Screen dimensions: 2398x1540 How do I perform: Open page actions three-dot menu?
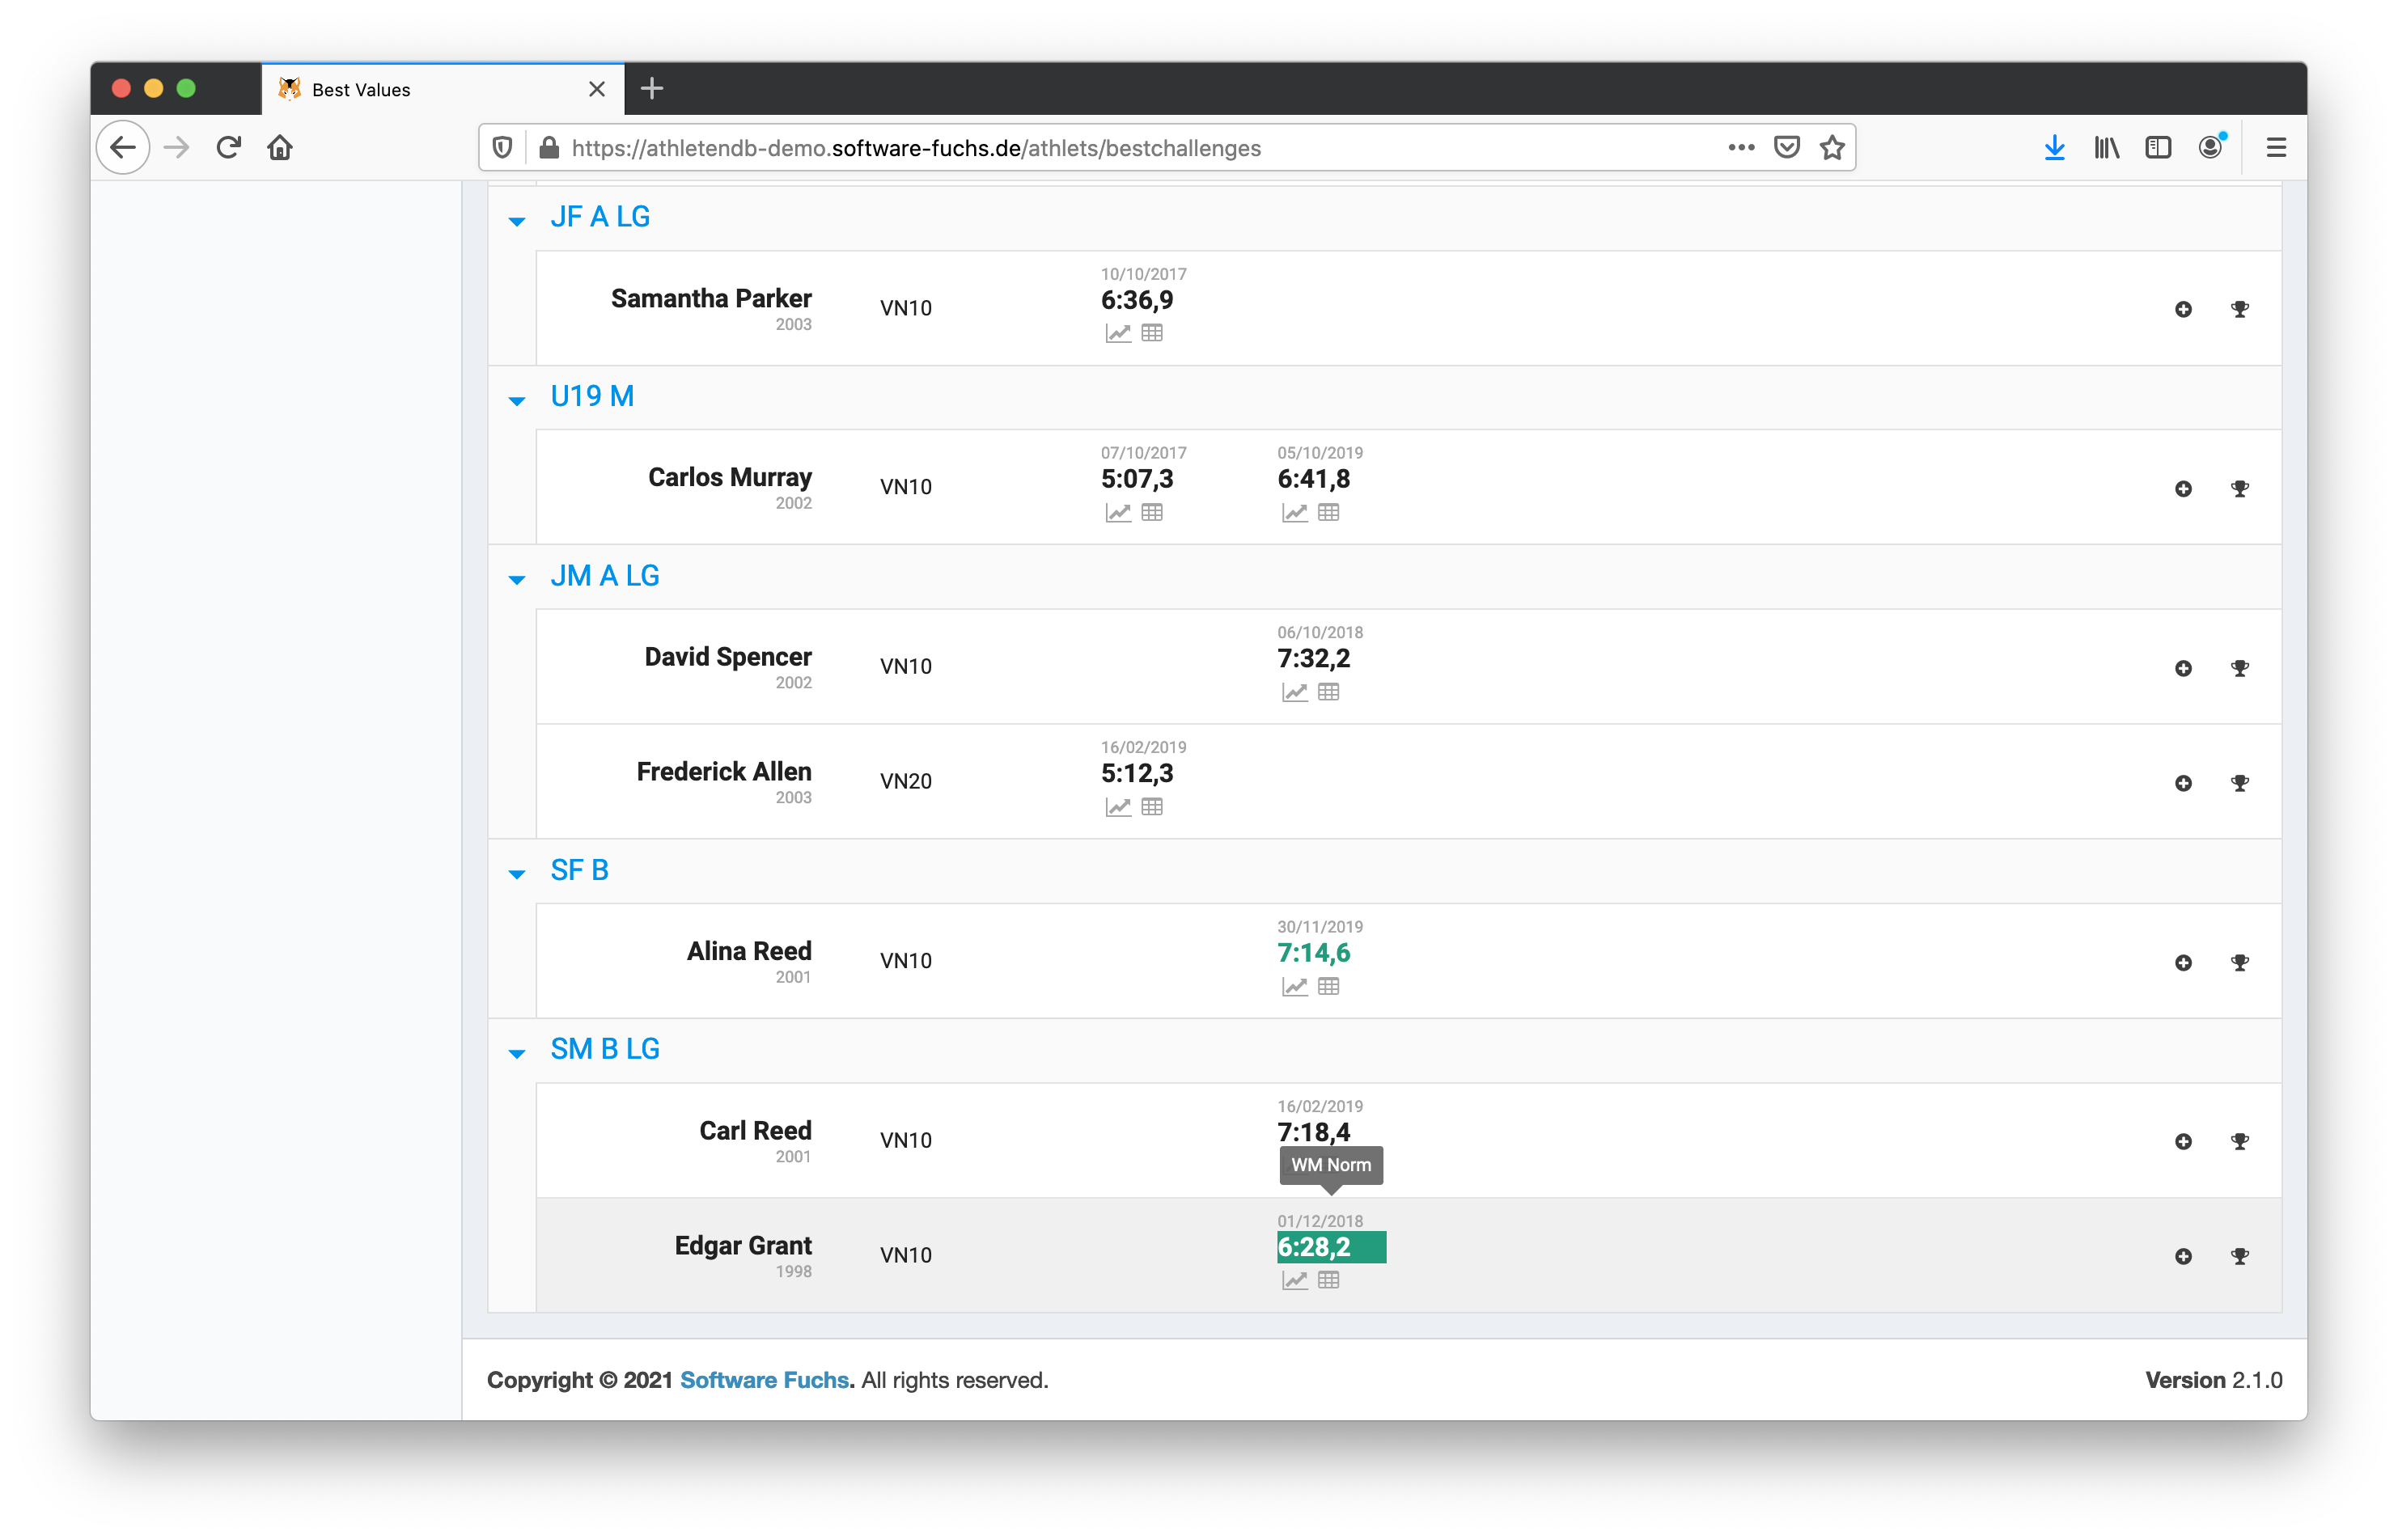(1741, 147)
